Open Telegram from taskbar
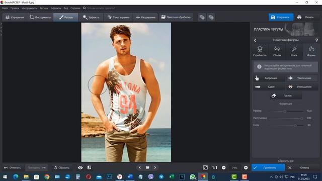The image size is (322, 181). (161, 177)
